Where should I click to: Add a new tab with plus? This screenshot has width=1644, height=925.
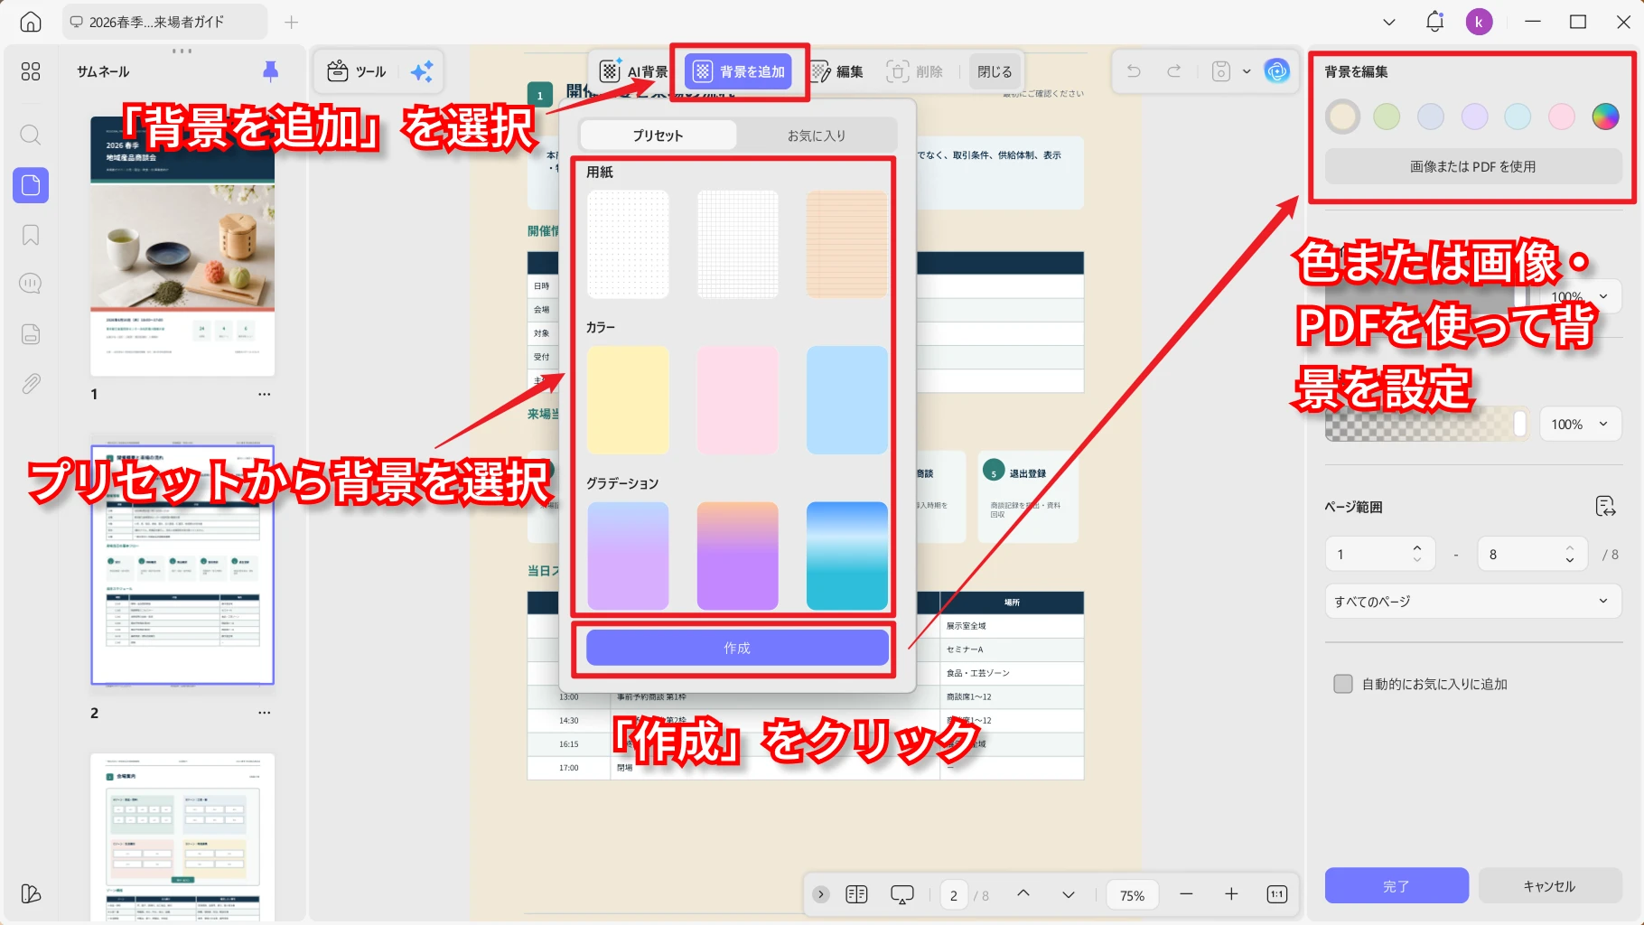291,22
